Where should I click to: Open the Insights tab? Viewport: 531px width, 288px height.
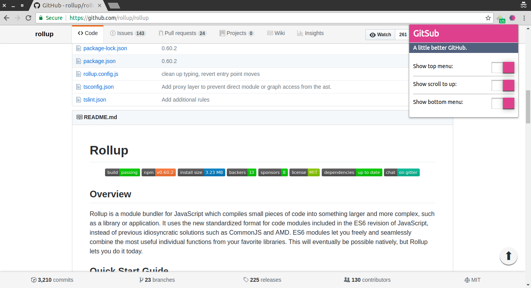[x=310, y=33]
